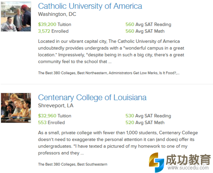Click the succedu.com logo icon
The width and height of the screenshot is (213, 173).
coord(156,162)
